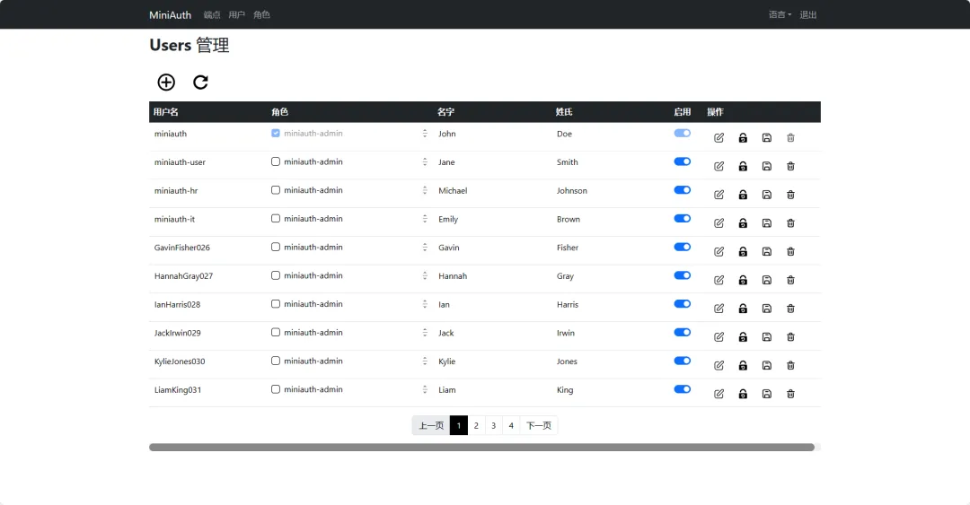Open the 端点 endpoints nav item
This screenshot has width=970, height=505.
click(x=212, y=15)
